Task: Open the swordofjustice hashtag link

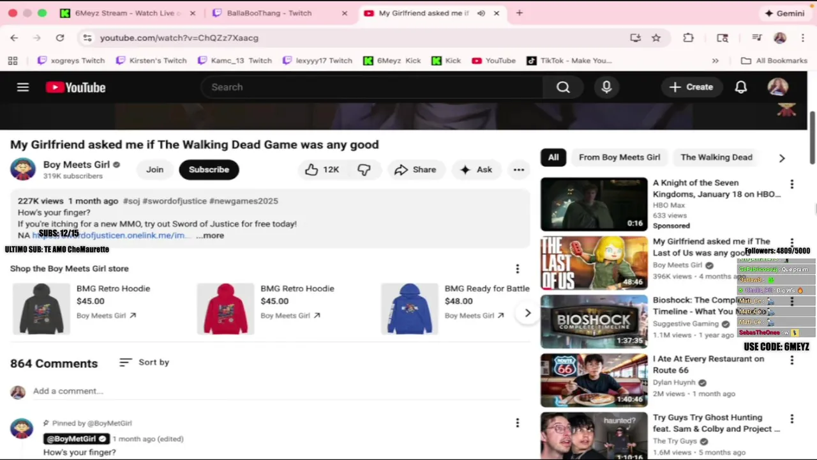Action: coord(174,201)
